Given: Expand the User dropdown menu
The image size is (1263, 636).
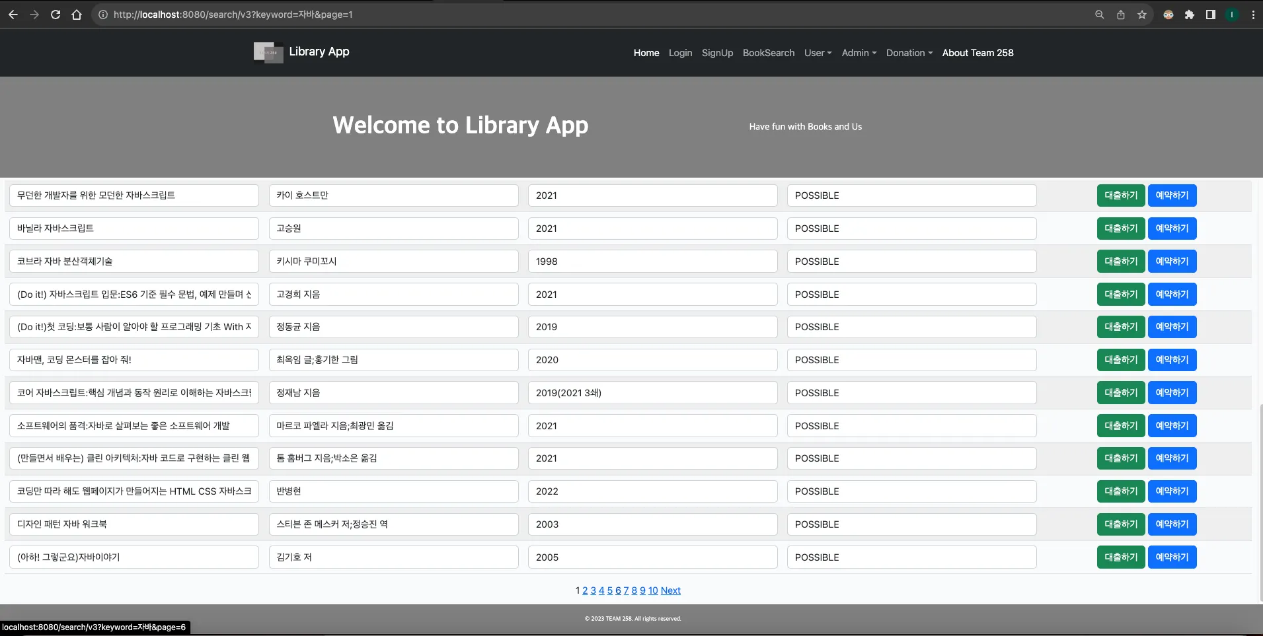Looking at the screenshot, I should pos(818,53).
